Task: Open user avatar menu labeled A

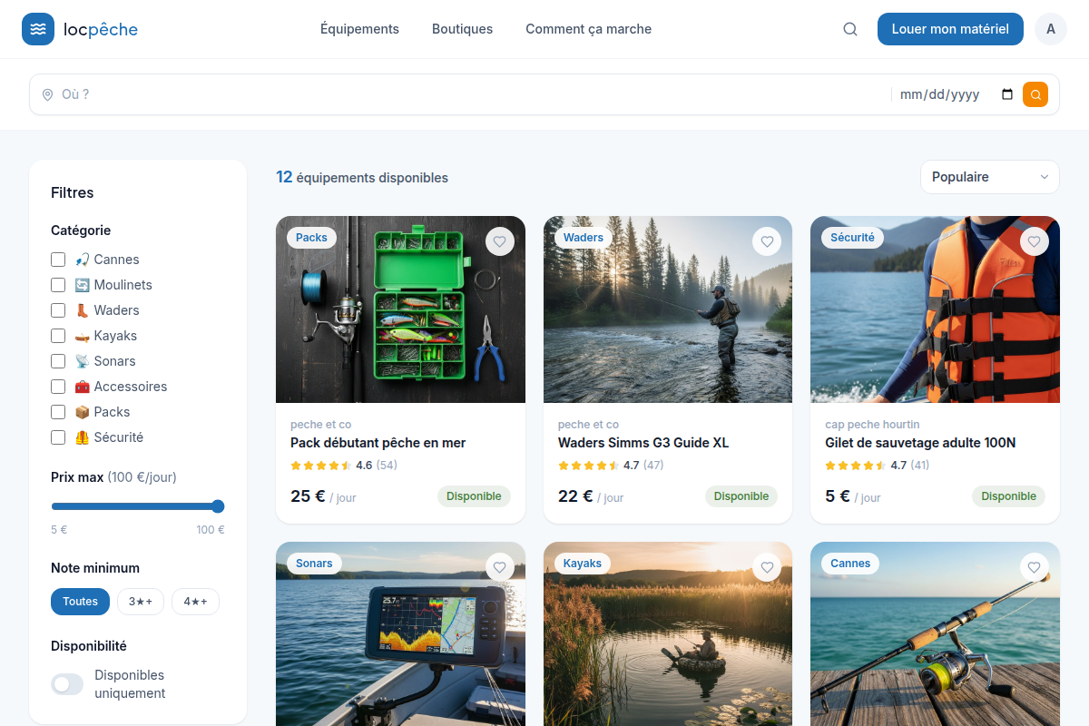Action: 1051,29
